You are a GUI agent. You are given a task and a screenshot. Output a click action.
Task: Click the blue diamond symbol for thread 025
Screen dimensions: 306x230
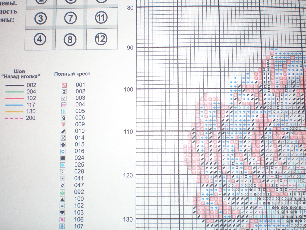(x=63, y=165)
